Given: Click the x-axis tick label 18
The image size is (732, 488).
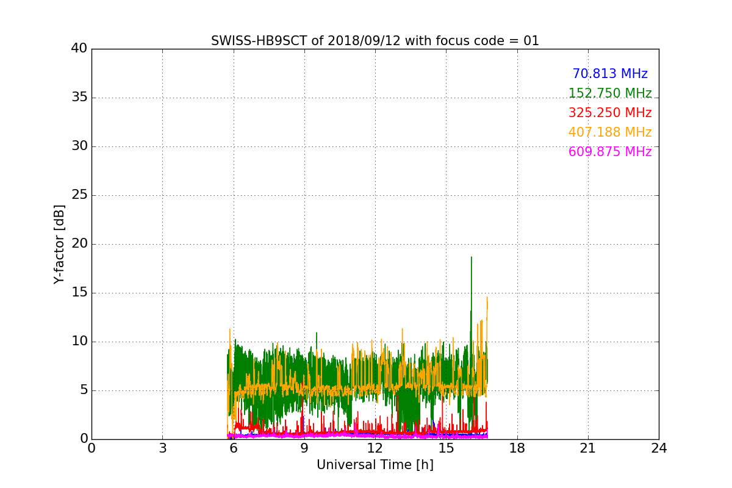Looking at the screenshot, I should [x=517, y=448].
